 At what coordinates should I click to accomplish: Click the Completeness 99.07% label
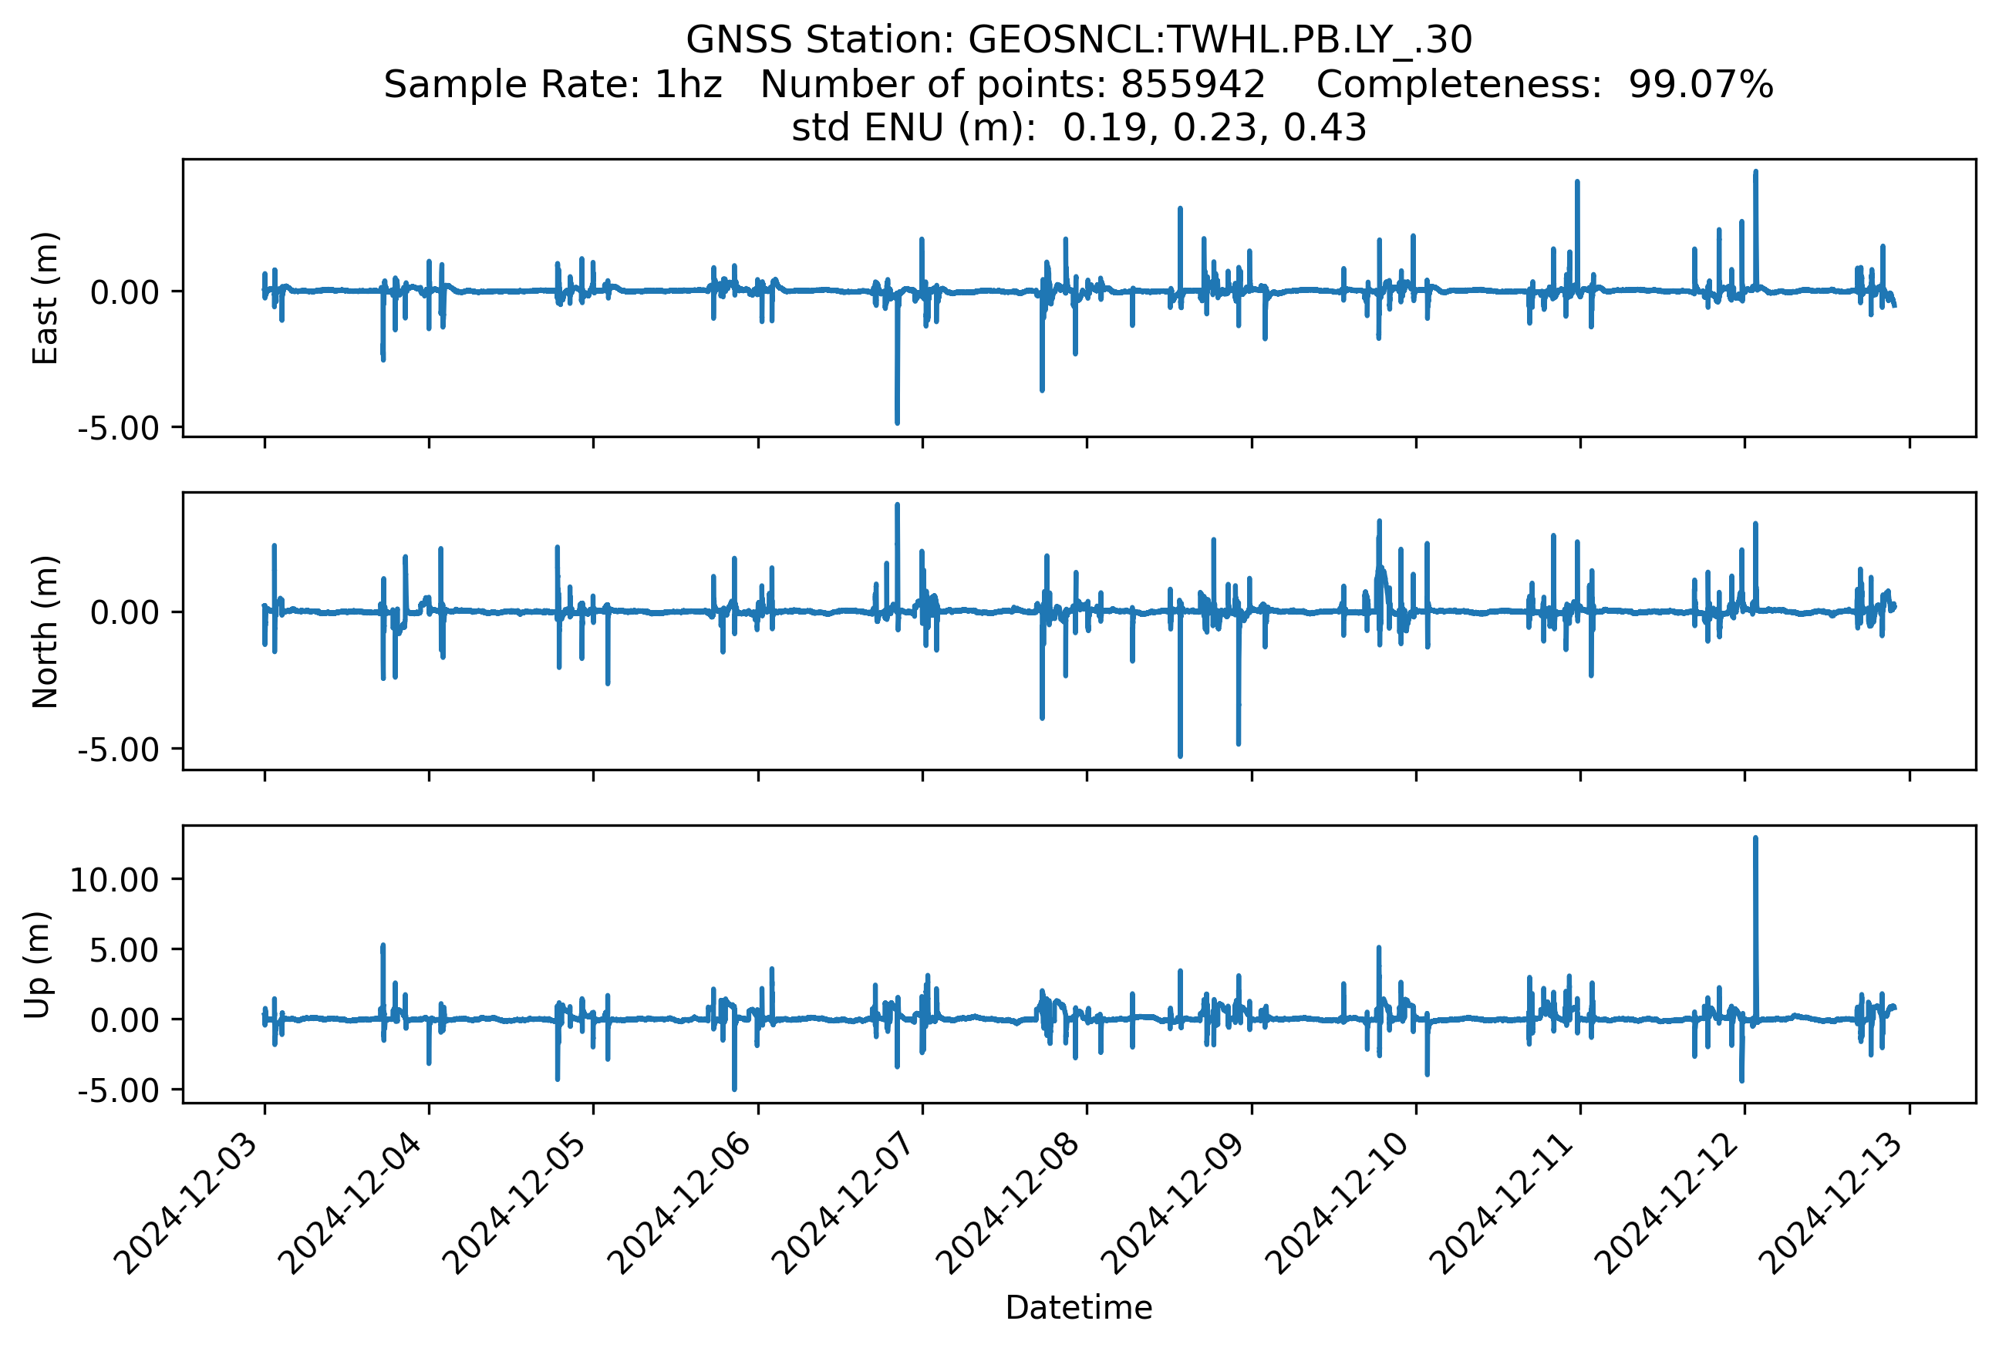(x=1544, y=84)
